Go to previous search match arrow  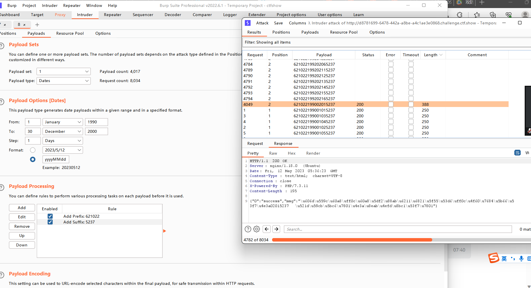(267, 229)
